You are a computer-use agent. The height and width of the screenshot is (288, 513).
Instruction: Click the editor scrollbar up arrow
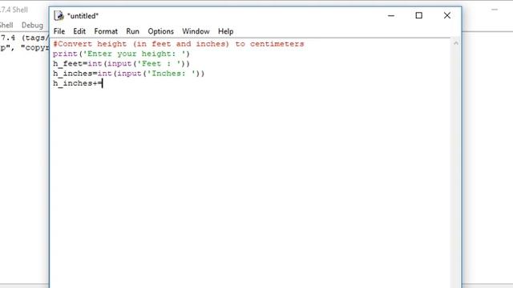coord(456,43)
